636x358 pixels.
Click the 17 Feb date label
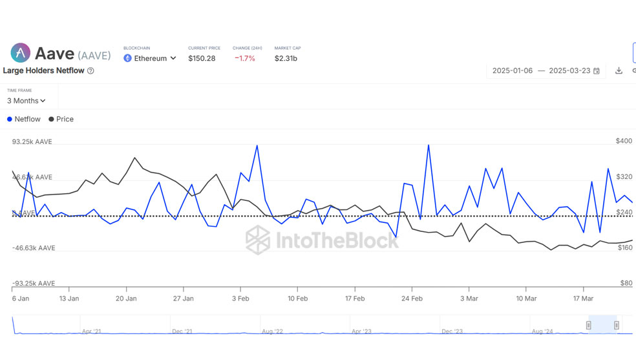(x=355, y=299)
